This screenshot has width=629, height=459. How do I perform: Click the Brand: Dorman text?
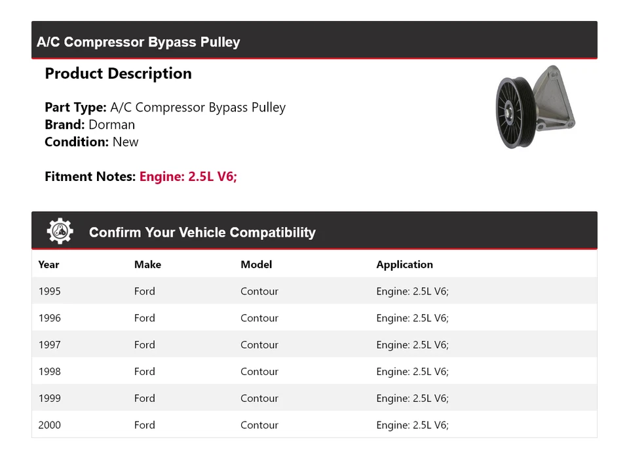[x=90, y=125]
